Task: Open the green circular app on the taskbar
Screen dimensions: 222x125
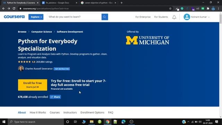Action: 100,122
